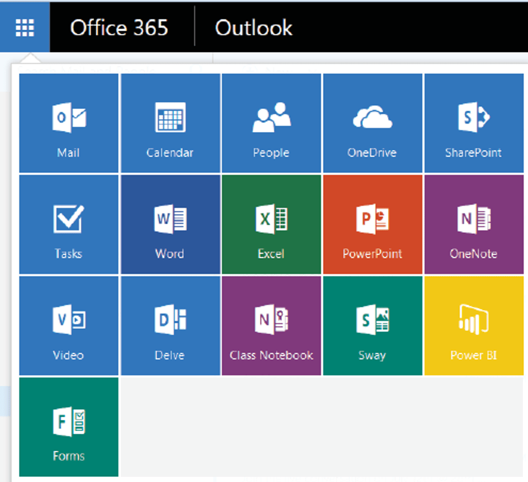Open the green Excel tile
Screen dimensions: 528x482
pos(271,225)
